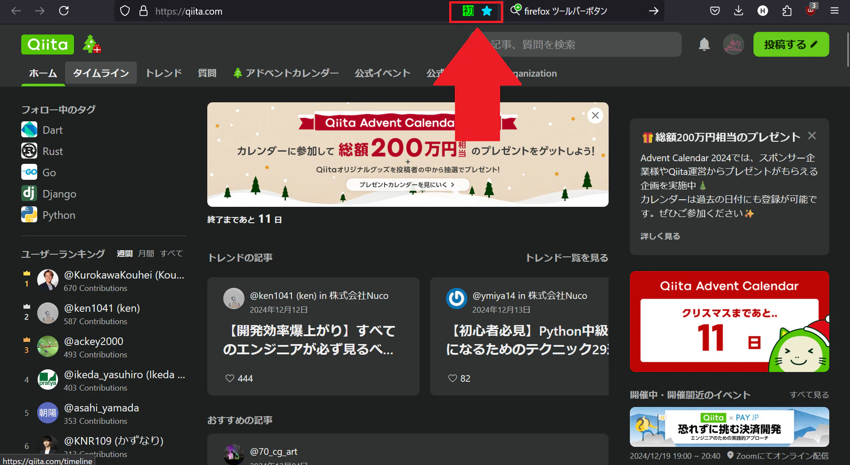
Task: Open the Python followed tag
Action: pos(48,215)
